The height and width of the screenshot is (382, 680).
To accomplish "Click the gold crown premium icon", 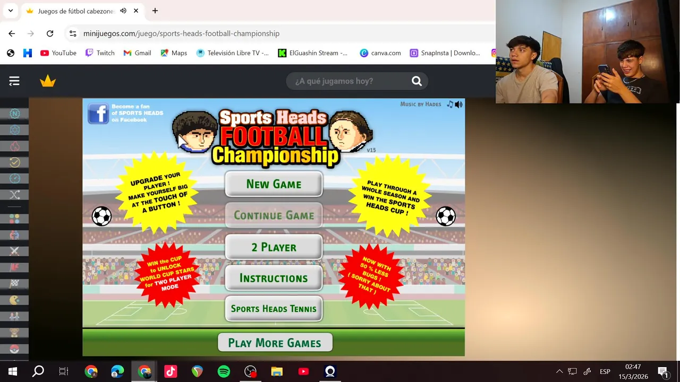I will pyautogui.click(x=48, y=81).
